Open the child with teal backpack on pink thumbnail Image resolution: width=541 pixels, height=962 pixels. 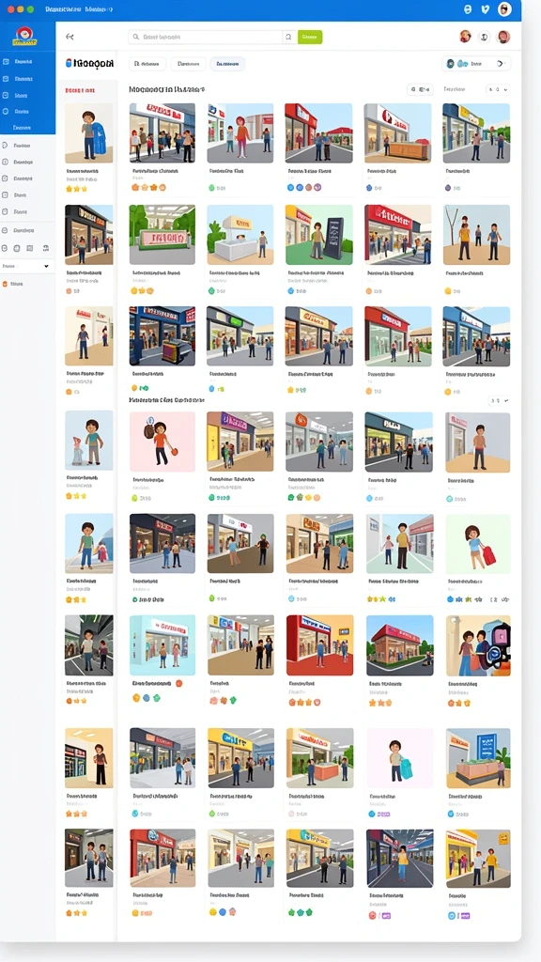(x=400, y=758)
